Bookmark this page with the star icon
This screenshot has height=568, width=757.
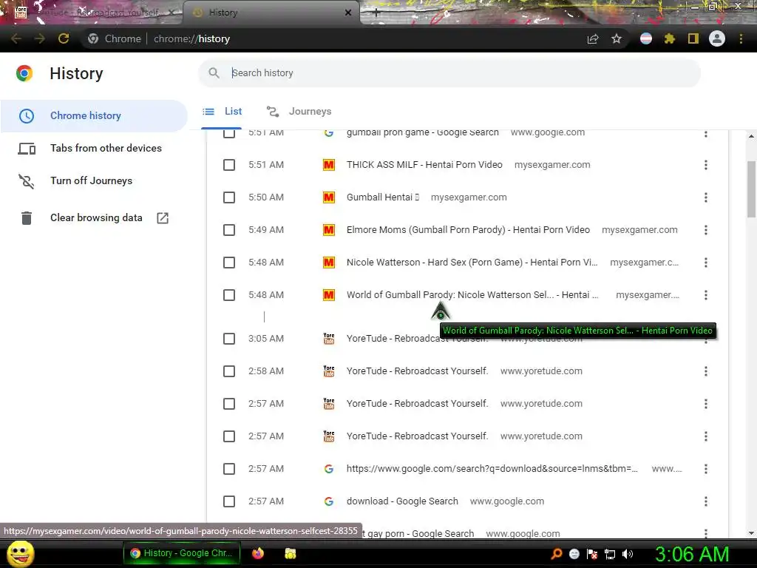point(617,38)
